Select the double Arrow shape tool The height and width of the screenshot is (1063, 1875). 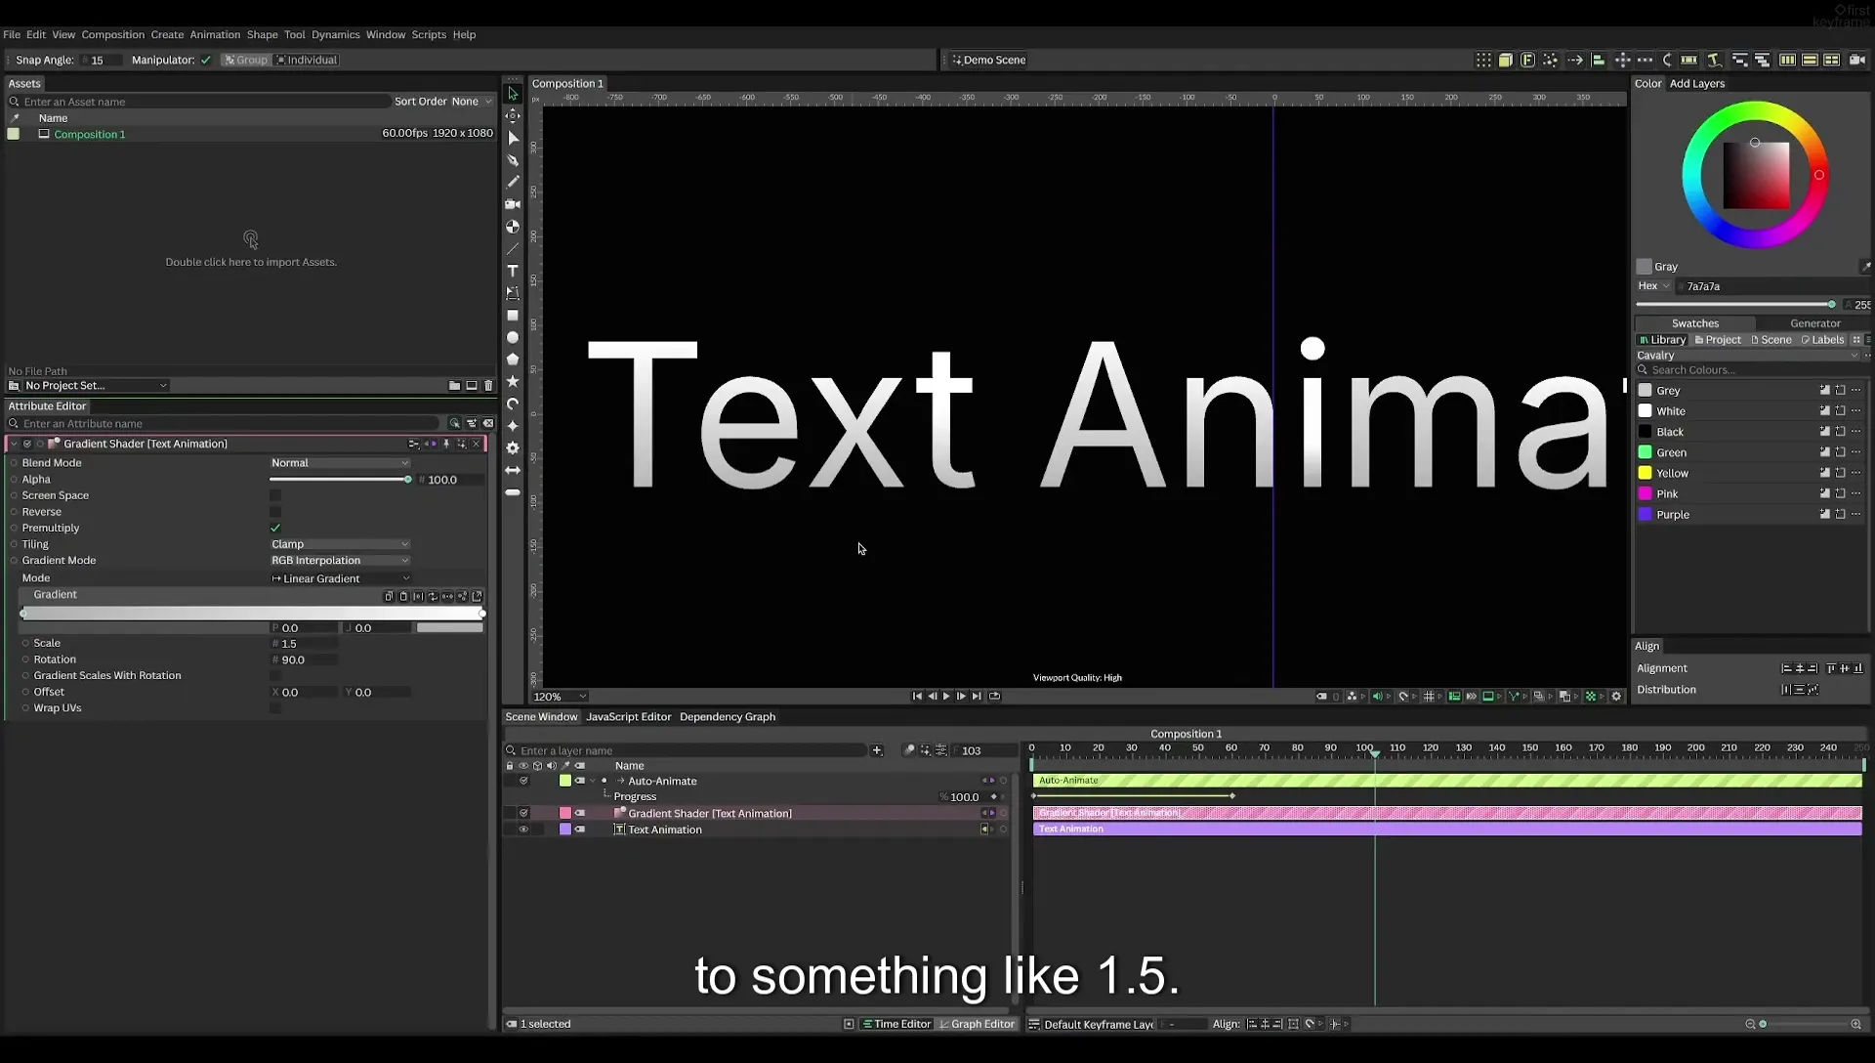click(513, 470)
